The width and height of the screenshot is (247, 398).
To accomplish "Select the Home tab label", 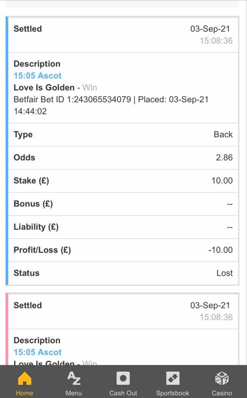I will click(x=25, y=393).
